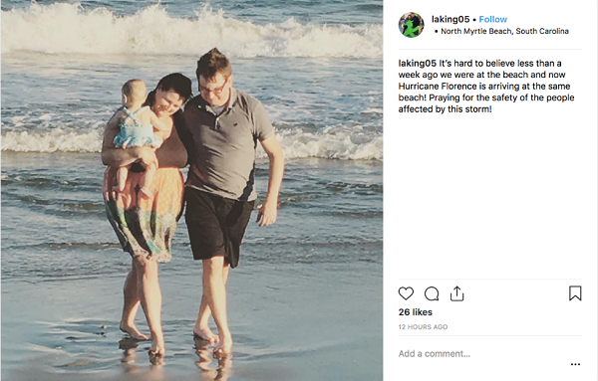This screenshot has width=598, height=381.
Task: Click the beach family photo
Action: pos(191,190)
